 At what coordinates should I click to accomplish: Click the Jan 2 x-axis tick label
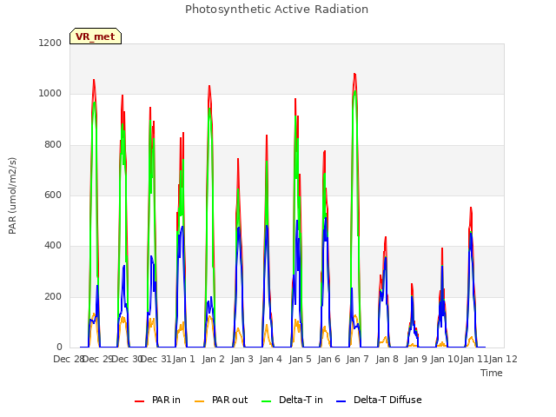[214, 359]
